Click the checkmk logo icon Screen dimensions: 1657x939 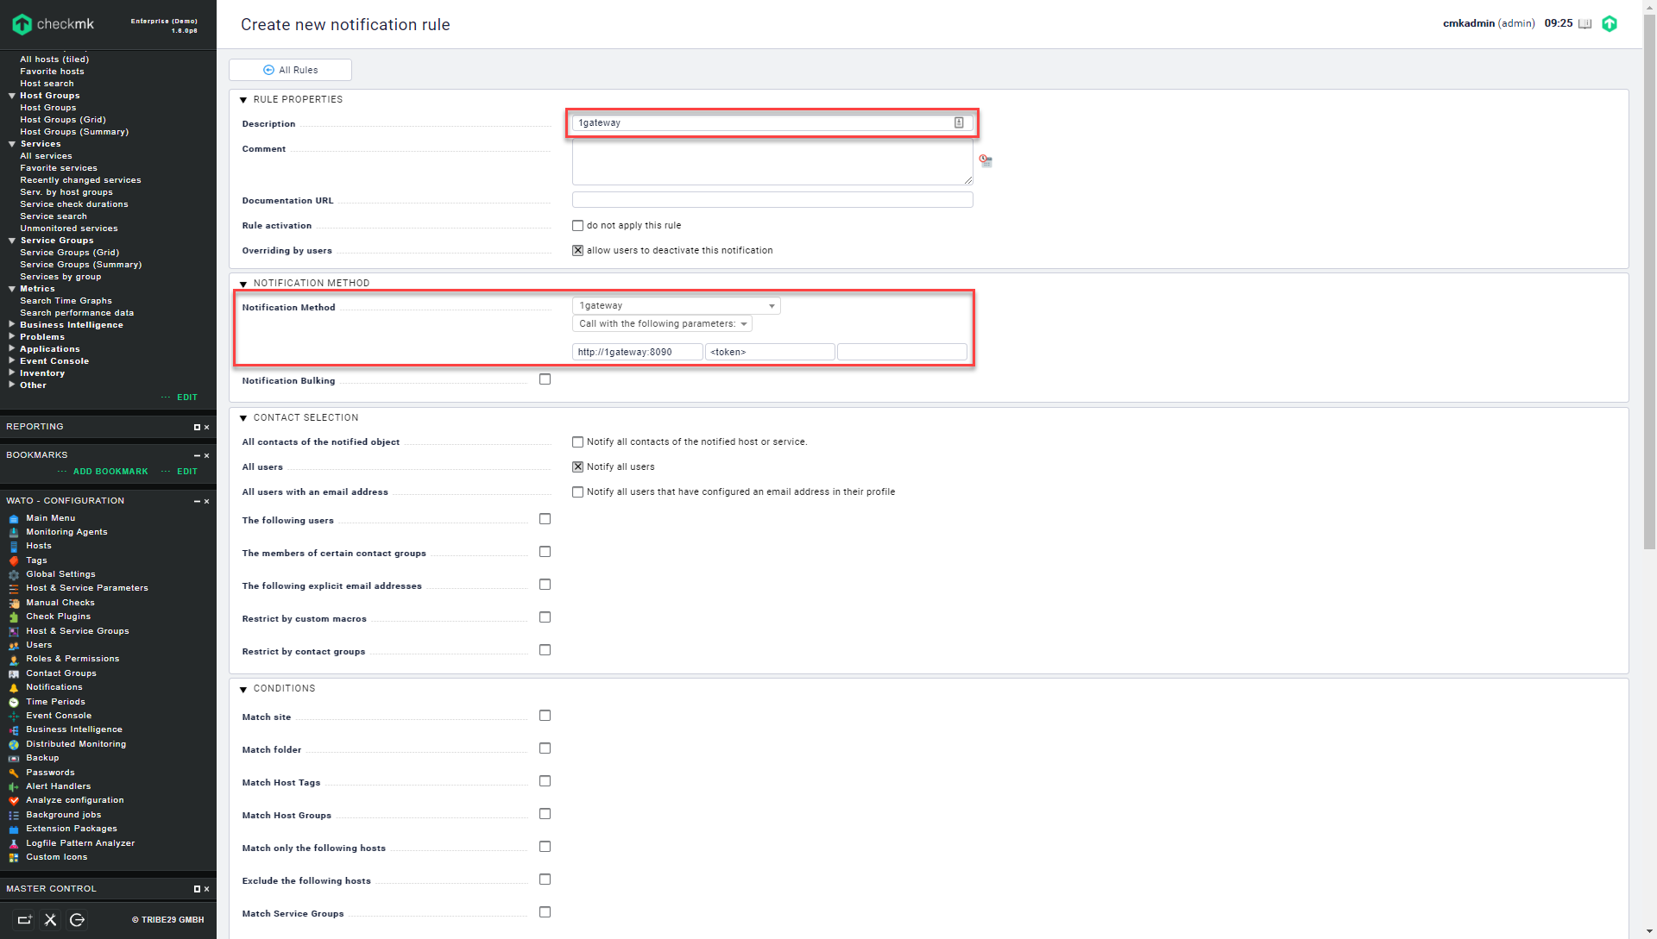click(x=22, y=24)
